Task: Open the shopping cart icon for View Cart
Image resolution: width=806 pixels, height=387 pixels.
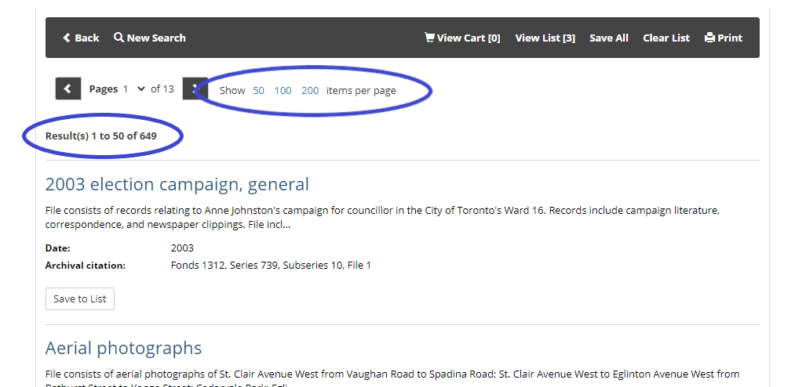Action: 429,37
